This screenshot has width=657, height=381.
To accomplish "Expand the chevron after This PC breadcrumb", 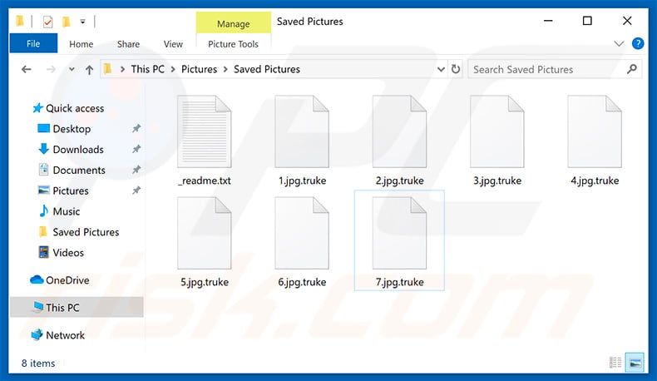I will pyautogui.click(x=173, y=69).
